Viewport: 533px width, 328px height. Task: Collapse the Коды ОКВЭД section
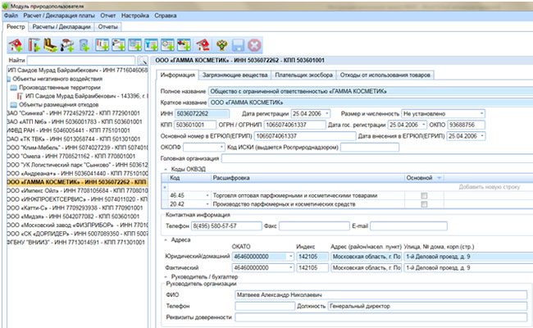click(166, 169)
